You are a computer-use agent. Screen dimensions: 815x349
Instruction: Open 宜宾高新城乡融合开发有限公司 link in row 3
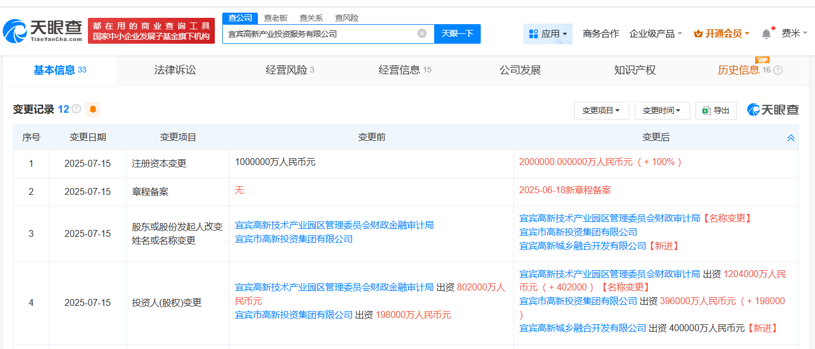(582, 246)
